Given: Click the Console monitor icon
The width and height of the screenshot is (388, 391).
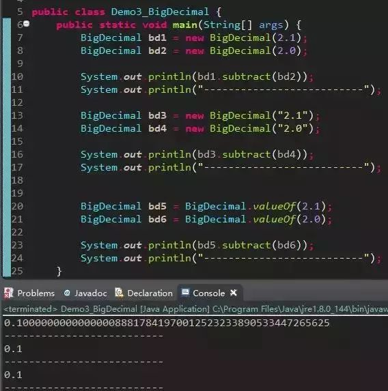Looking at the screenshot, I should 185,292.
